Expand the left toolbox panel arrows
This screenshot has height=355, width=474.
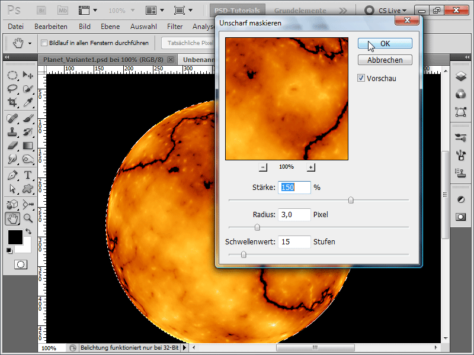click(7, 57)
